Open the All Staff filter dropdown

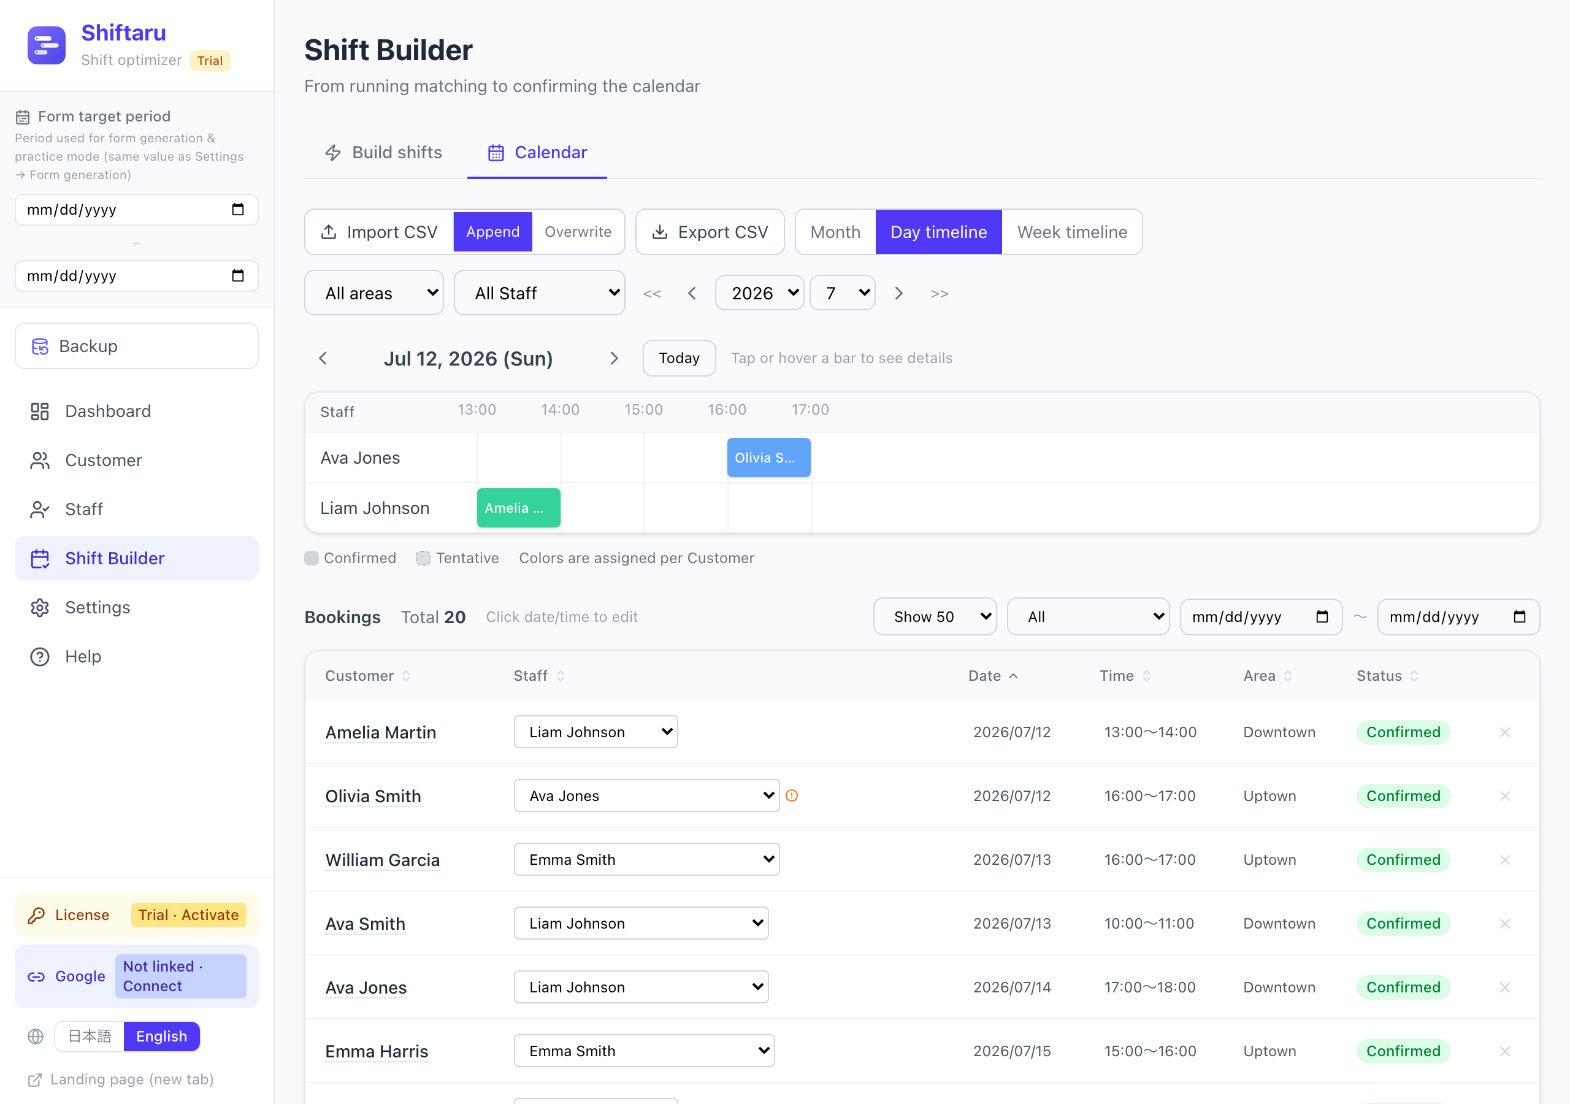[x=540, y=293]
